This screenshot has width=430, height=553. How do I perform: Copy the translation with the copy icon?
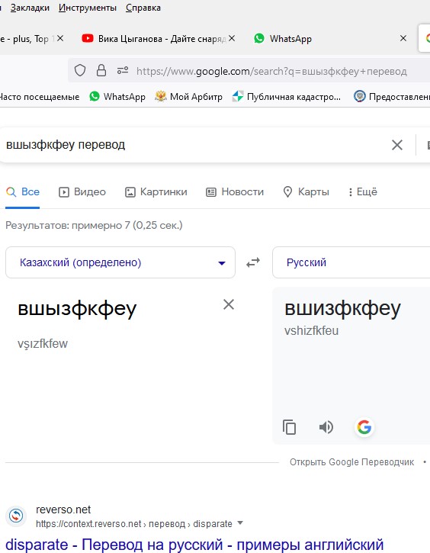[x=289, y=427]
